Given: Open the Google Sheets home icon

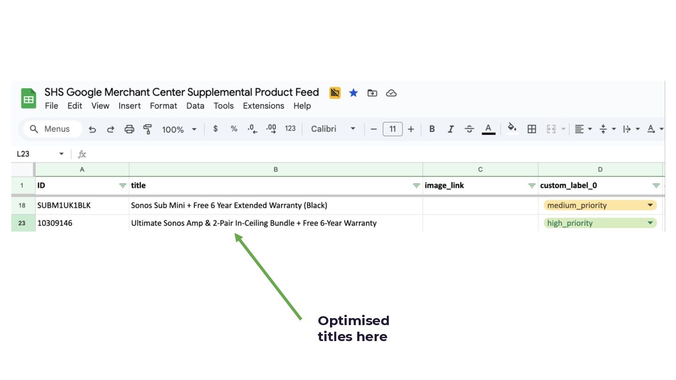Looking at the screenshot, I should (29, 99).
